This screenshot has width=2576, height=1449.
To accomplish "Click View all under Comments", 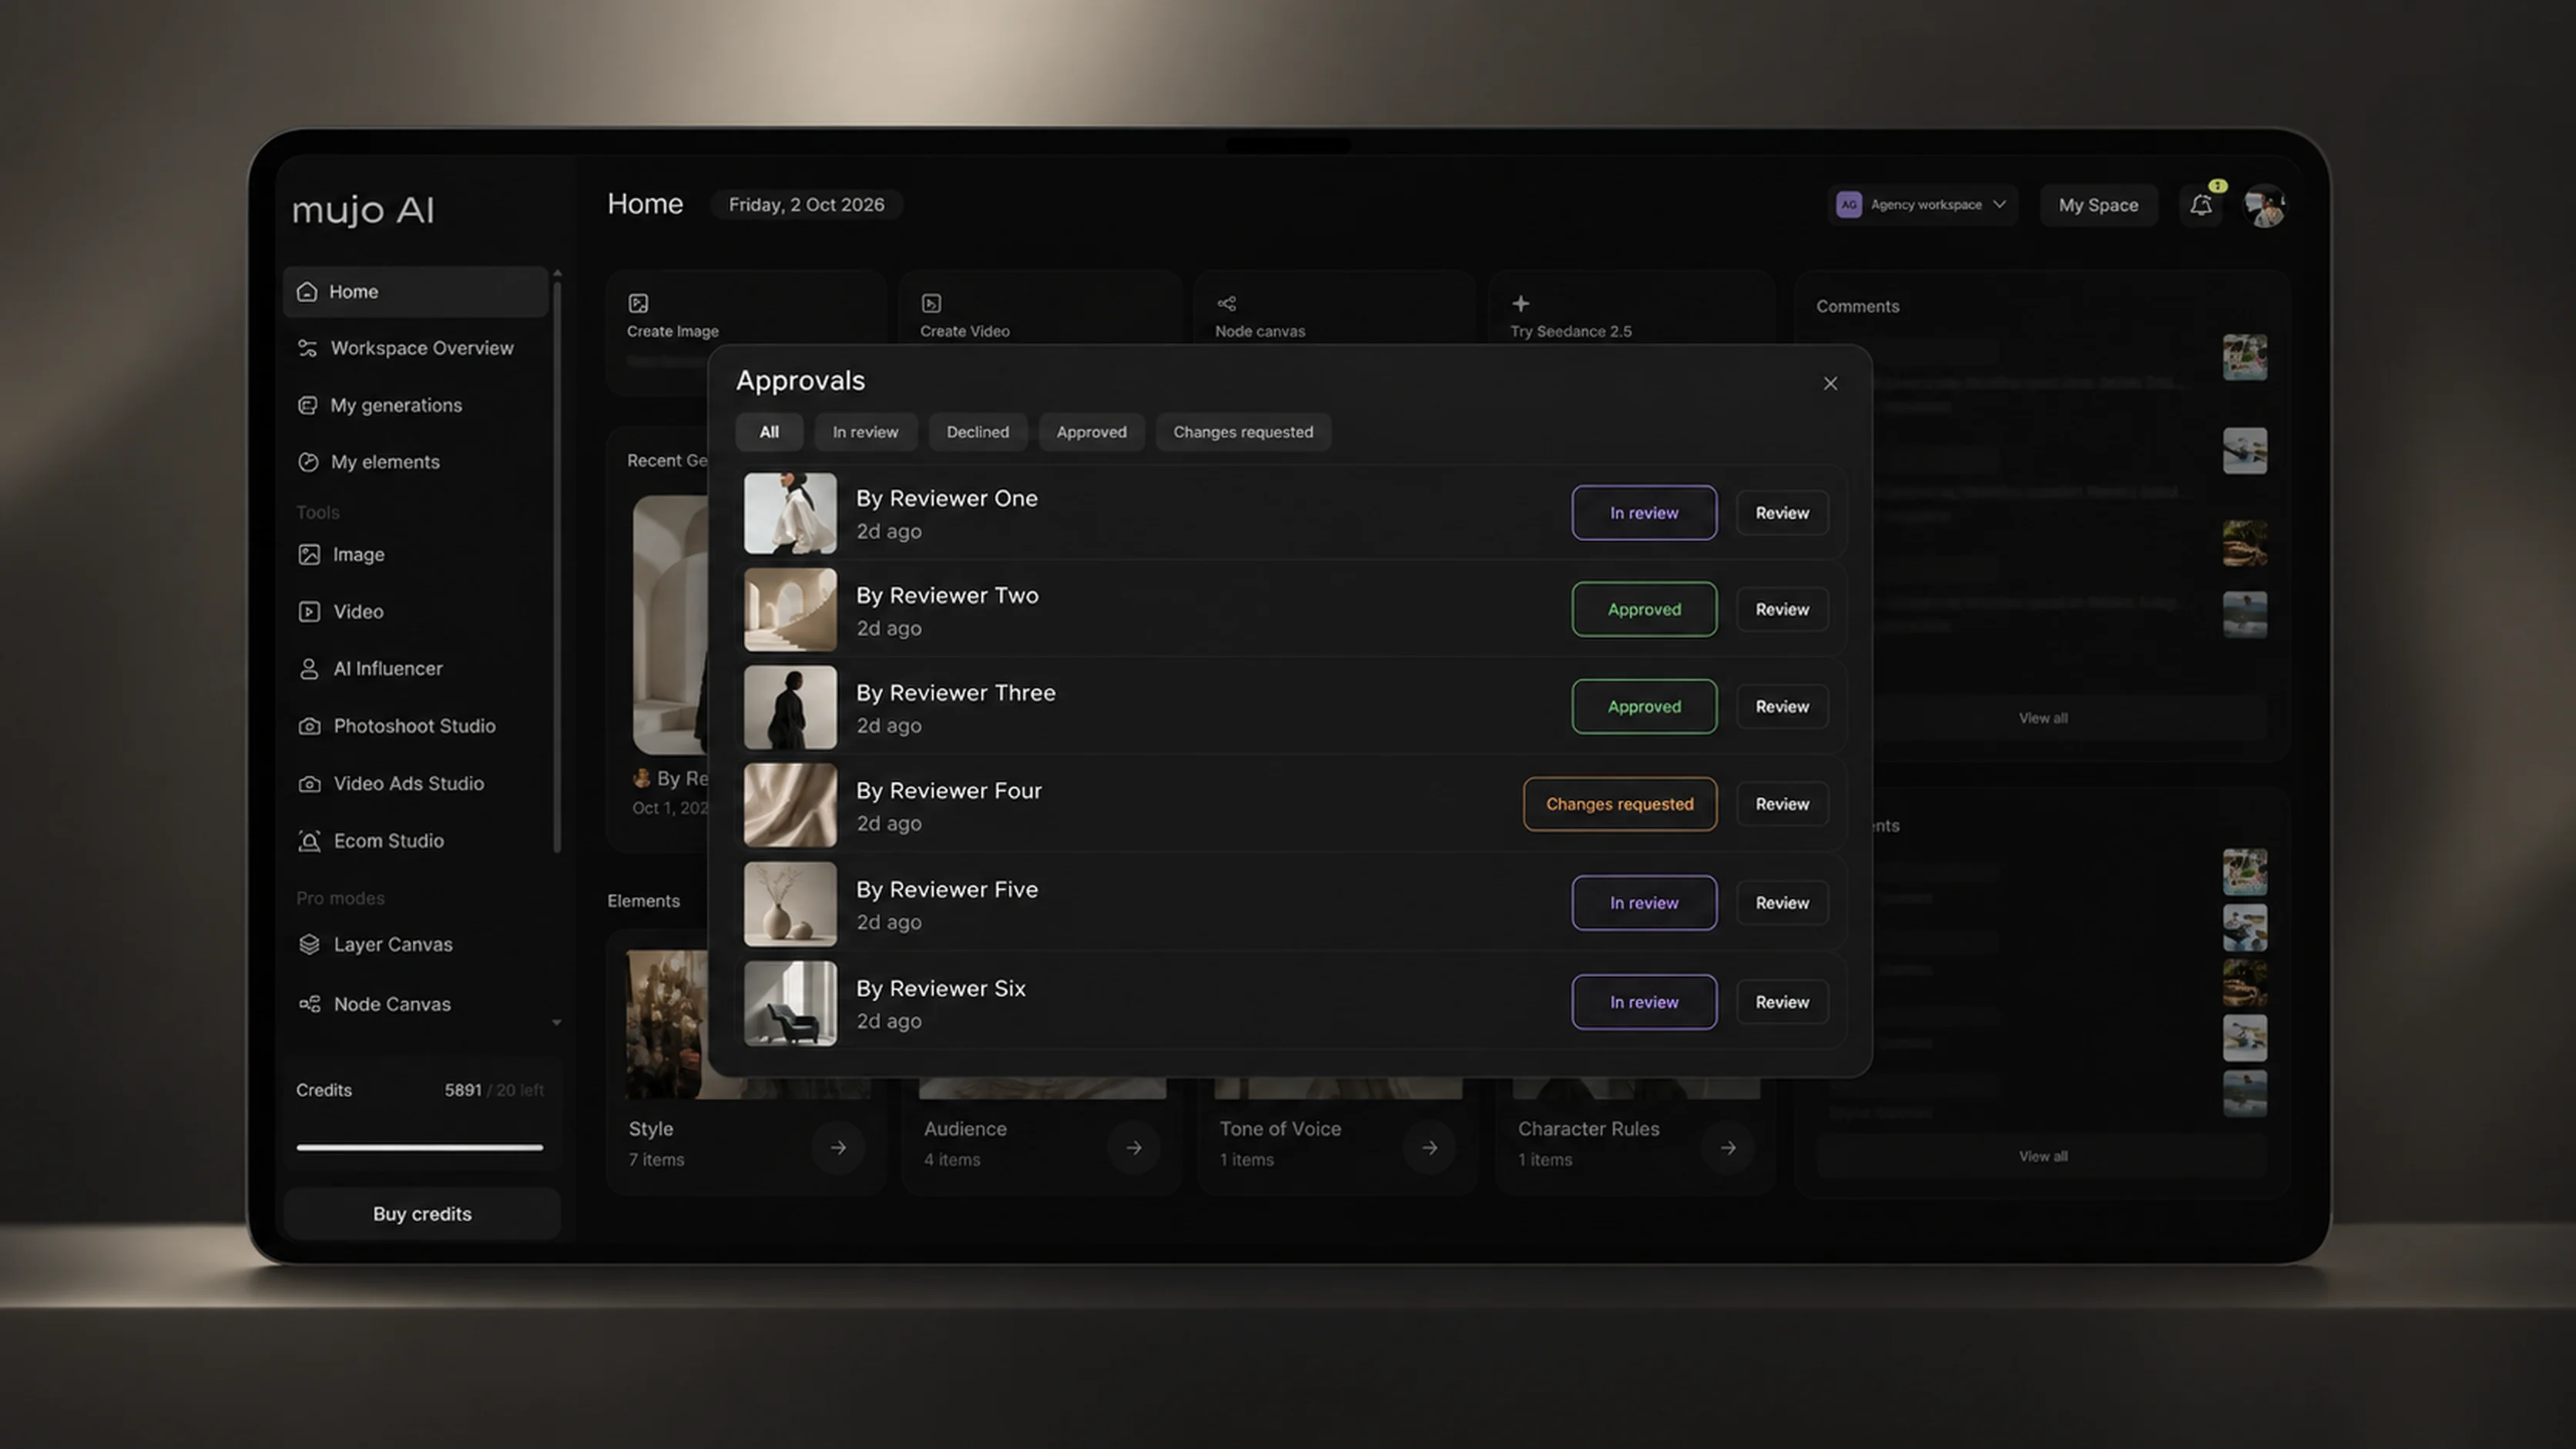I will pyautogui.click(x=2042, y=718).
